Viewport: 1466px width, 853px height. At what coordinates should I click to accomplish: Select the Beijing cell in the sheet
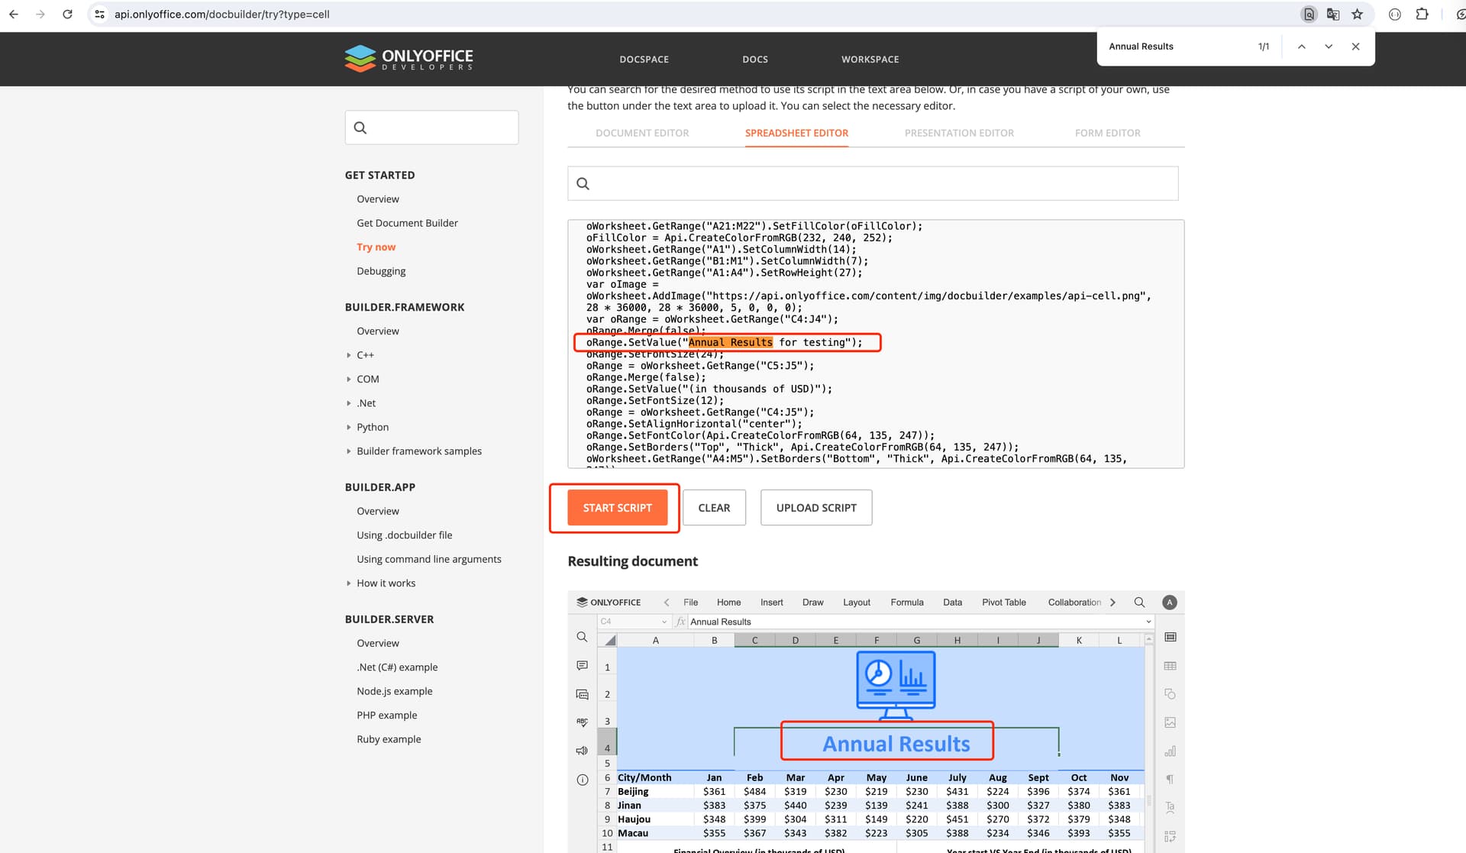click(655, 792)
